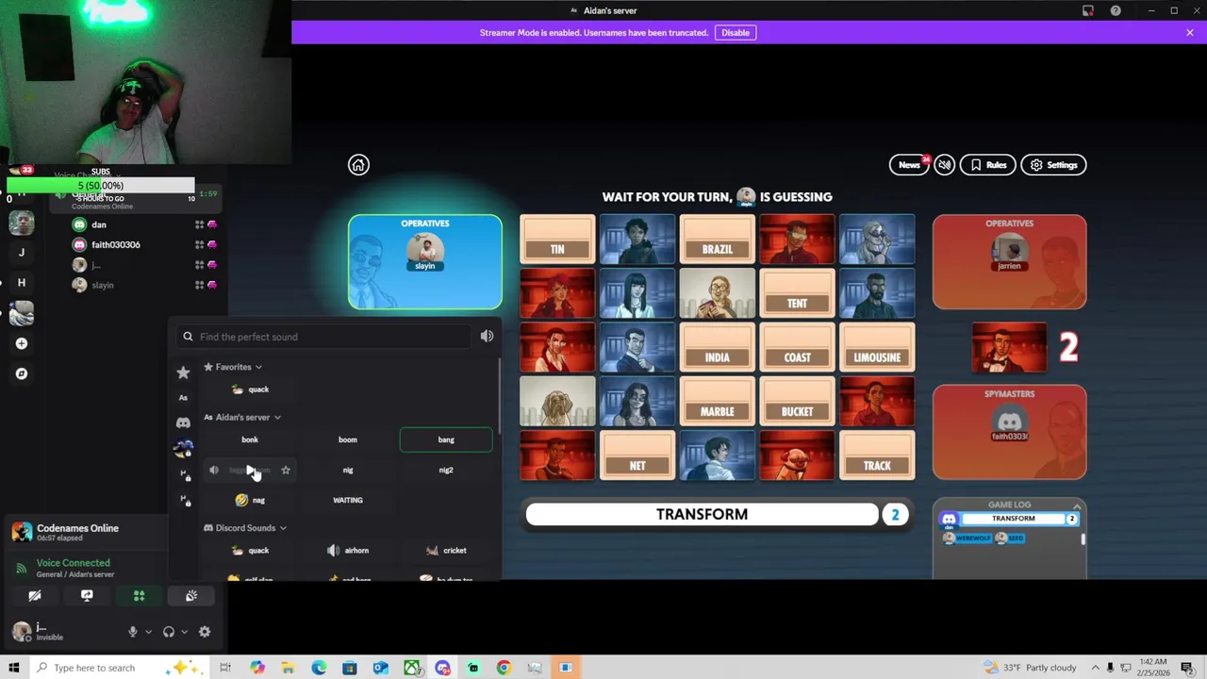This screenshot has width=1207, height=679.
Task: Select the TIN card
Action: click(x=557, y=240)
